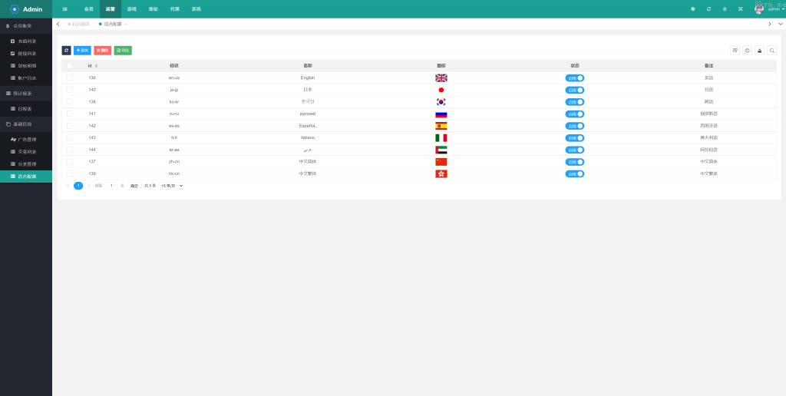Toggle the status switch for the English row
786x396 pixels.
pyautogui.click(x=575, y=78)
